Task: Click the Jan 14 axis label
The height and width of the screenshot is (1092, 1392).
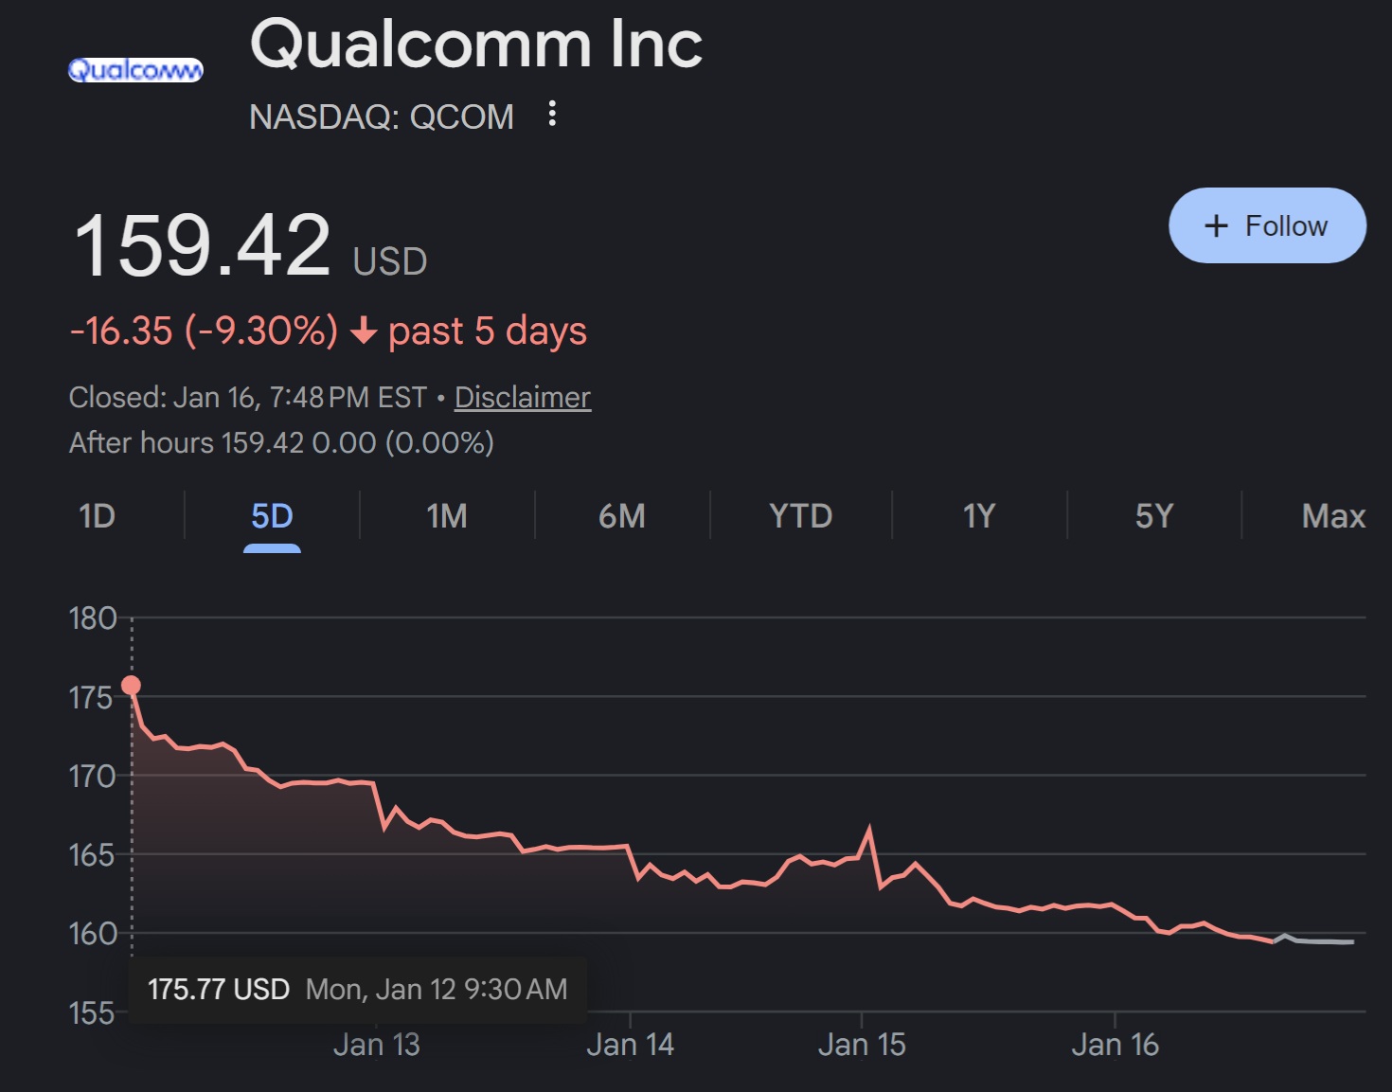Action: [630, 1045]
